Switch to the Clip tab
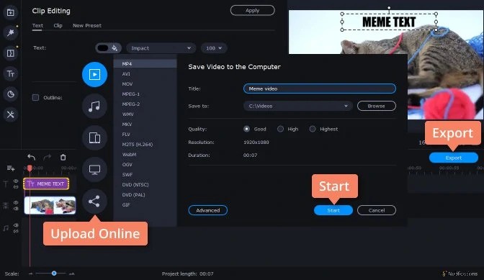Screen dimensions: 484x280 coord(58,26)
